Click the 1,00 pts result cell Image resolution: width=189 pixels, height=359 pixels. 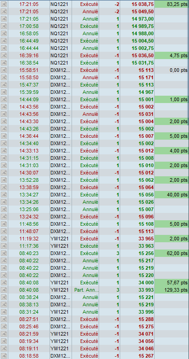[x=172, y=99]
